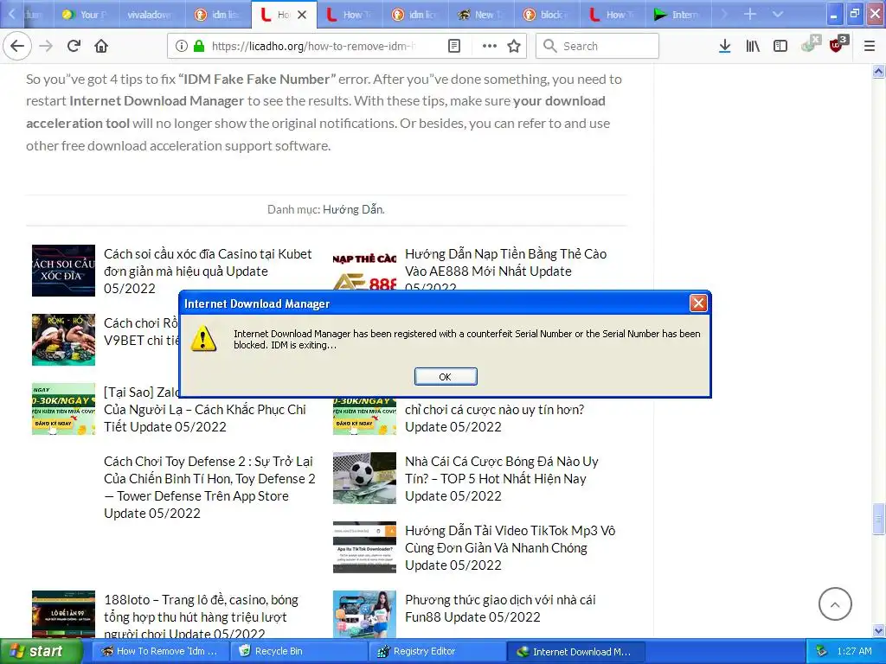Click the Fun88 article thumbnail
Screen dimensions: 886x664
click(x=364, y=615)
